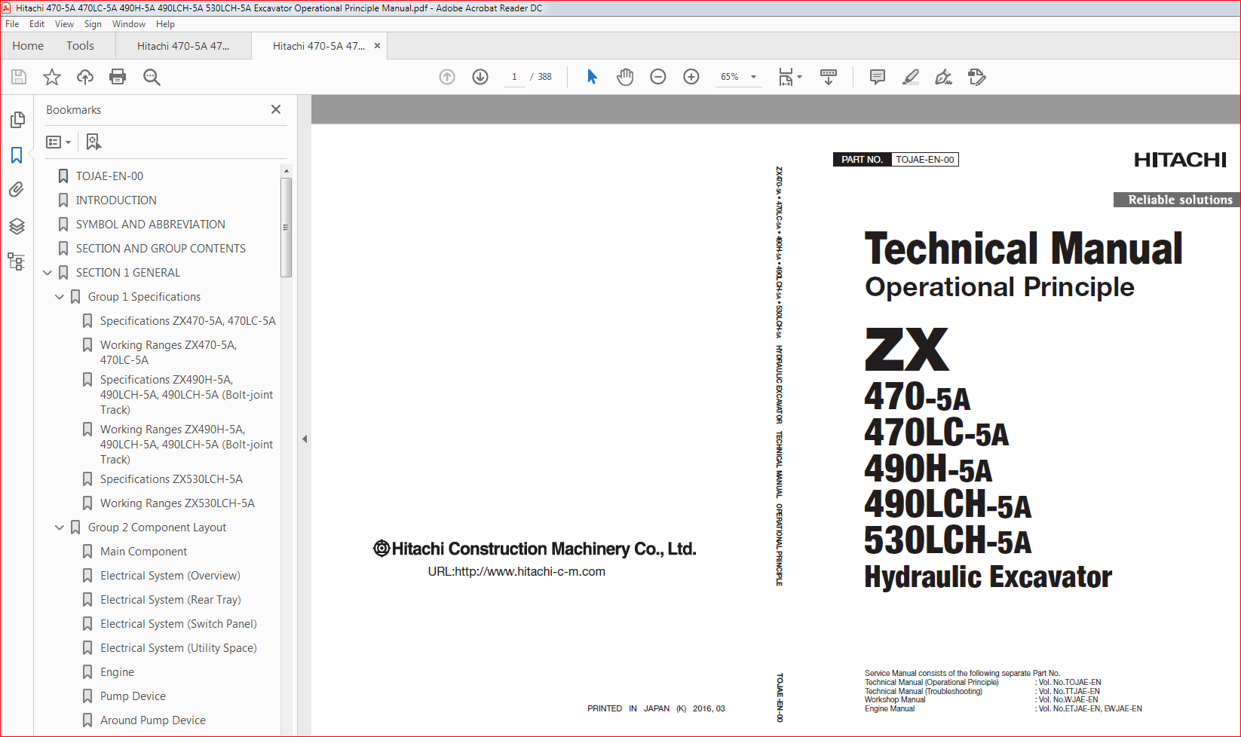Select the arrow selection tool
This screenshot has width=1241, height=737.
592,77
